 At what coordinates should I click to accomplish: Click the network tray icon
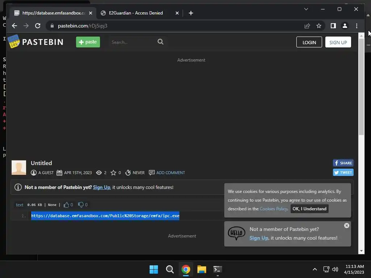[x=326, y=269]
